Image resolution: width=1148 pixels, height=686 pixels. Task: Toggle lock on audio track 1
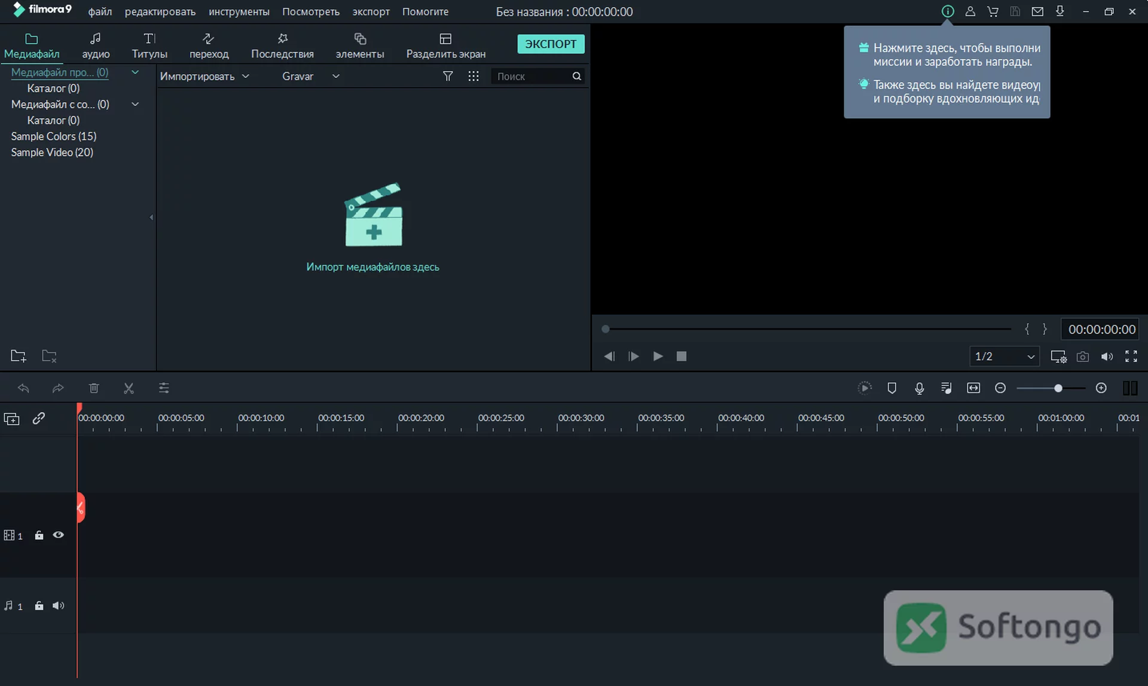pyautogui.click(x=39, y=606)
